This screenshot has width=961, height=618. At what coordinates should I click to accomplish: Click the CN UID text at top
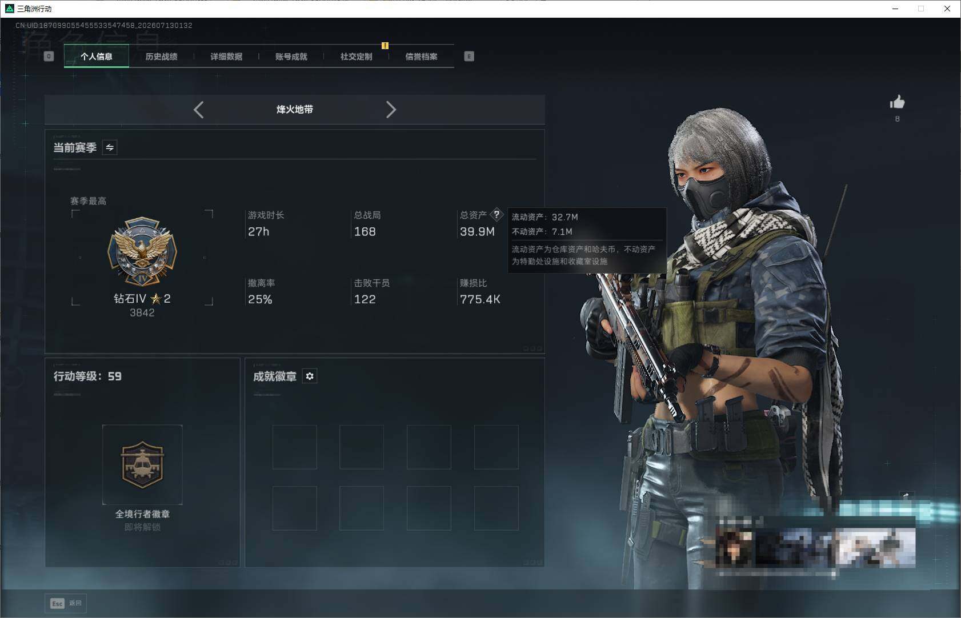coord(104,26)
